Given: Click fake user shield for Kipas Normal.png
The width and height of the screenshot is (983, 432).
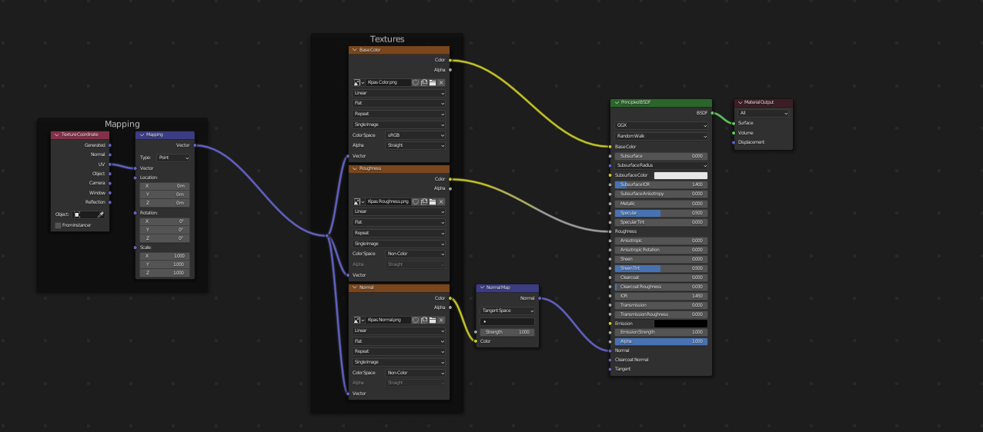Looking at the screenshot, I should point(416,320).
